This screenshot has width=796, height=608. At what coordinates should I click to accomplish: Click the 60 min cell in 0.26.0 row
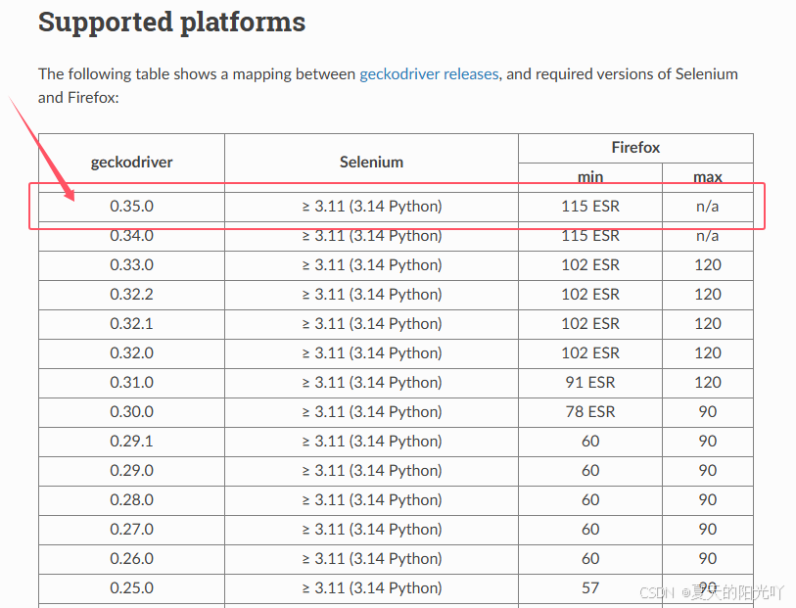point(590,559)
